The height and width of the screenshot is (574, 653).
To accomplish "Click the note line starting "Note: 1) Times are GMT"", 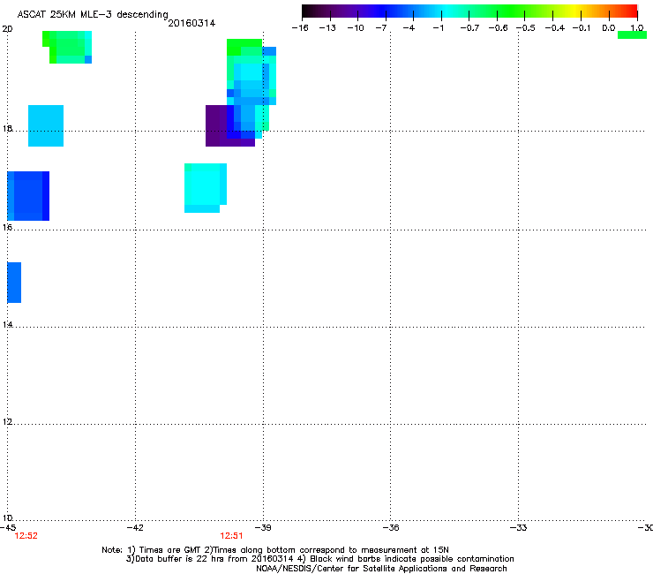I will (x=275, y=550).
